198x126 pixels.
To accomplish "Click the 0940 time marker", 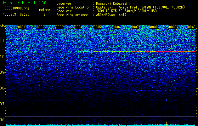I will [x=192, y=27].
